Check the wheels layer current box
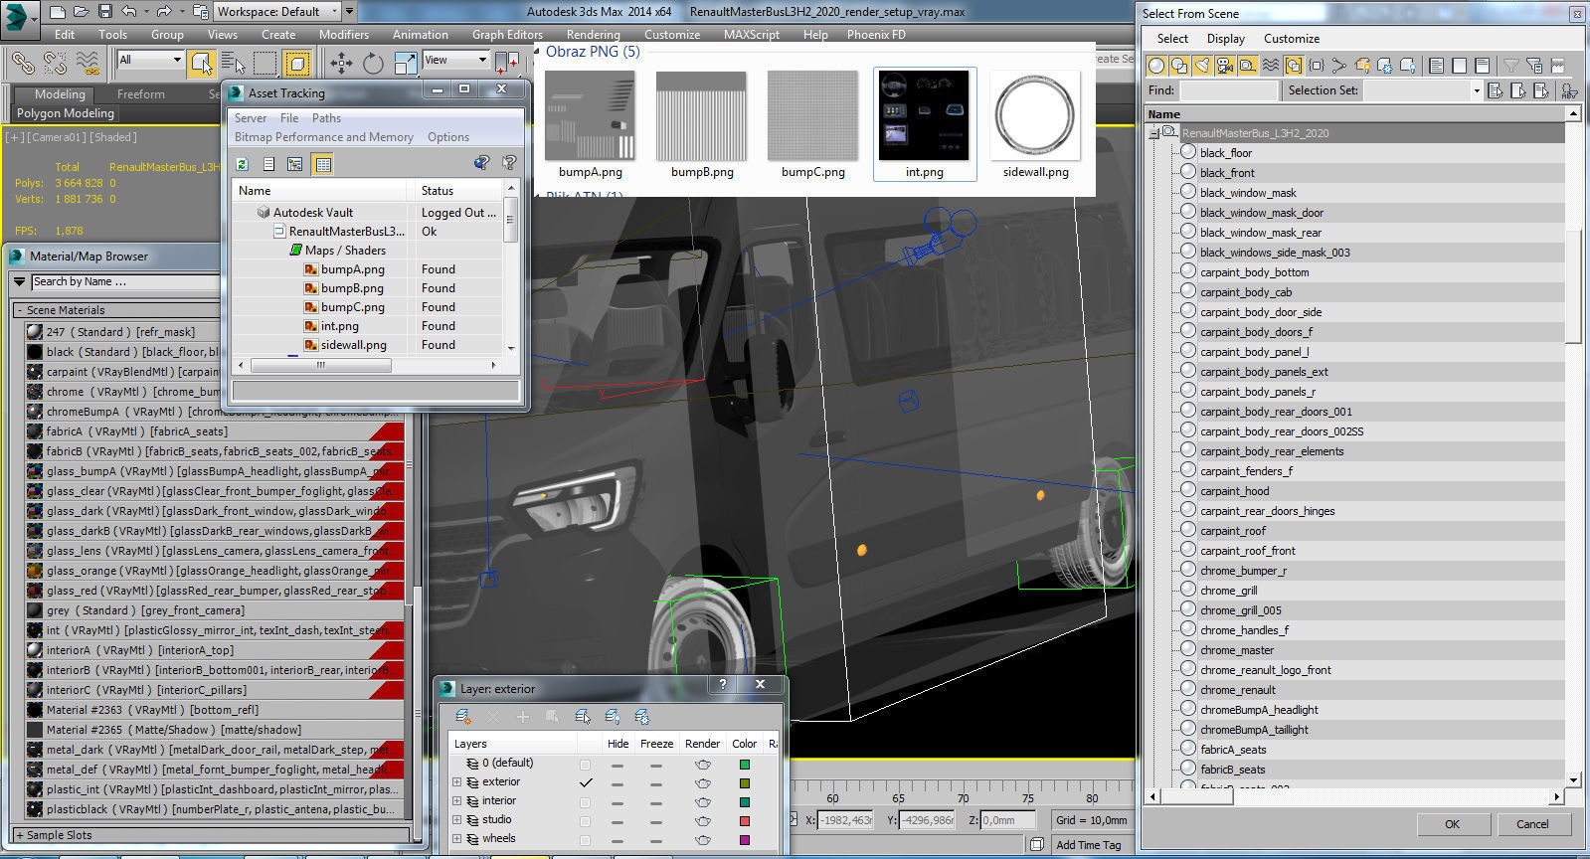 click(x=585, y=840)
